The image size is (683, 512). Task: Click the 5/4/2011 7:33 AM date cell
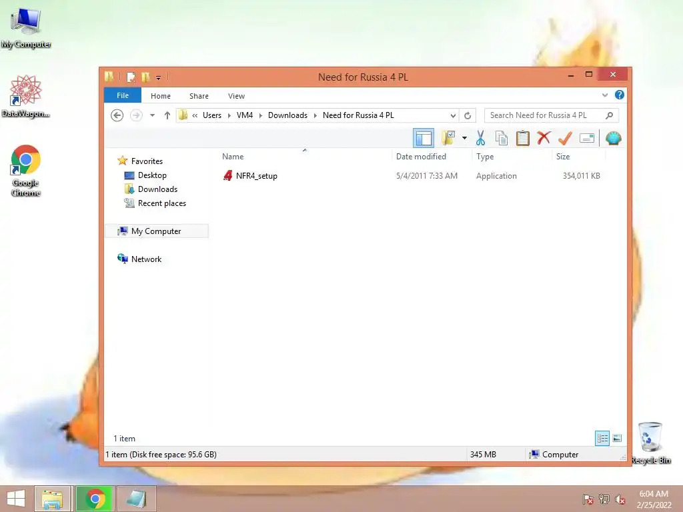pyautogui.click(x=426, y=176)
